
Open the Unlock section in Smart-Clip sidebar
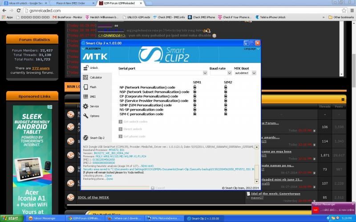tap(91, 68)
